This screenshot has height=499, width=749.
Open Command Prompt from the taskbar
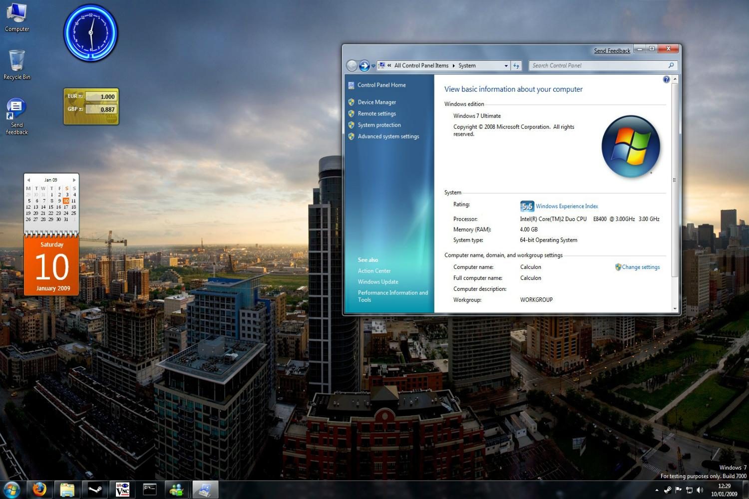(x=150, y=490)
